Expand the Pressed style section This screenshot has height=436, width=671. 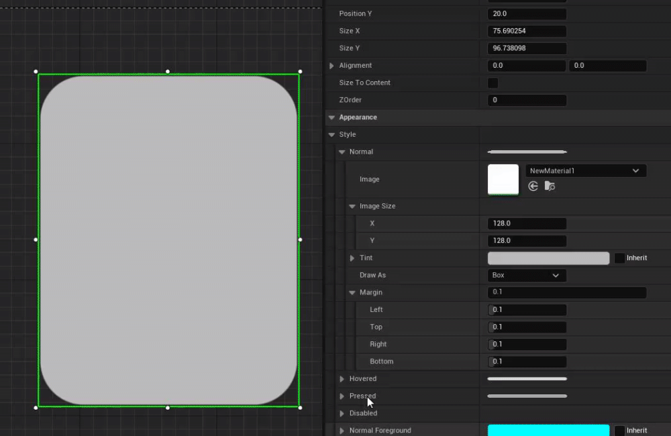click(x=342, y=396)
